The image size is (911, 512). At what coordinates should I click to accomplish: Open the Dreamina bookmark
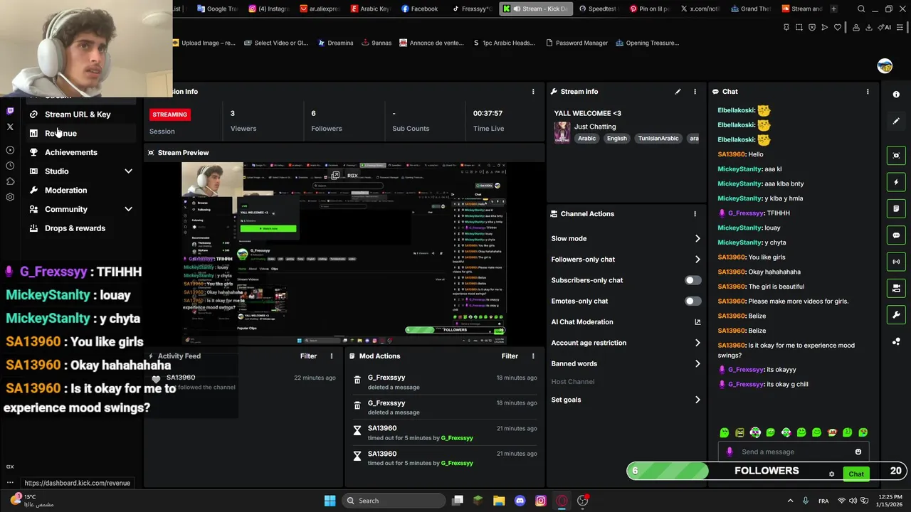(x=335, y=43)
